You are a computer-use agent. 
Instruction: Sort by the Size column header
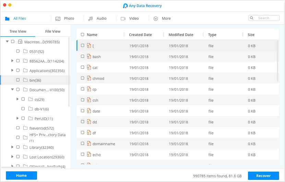point(251,35)
